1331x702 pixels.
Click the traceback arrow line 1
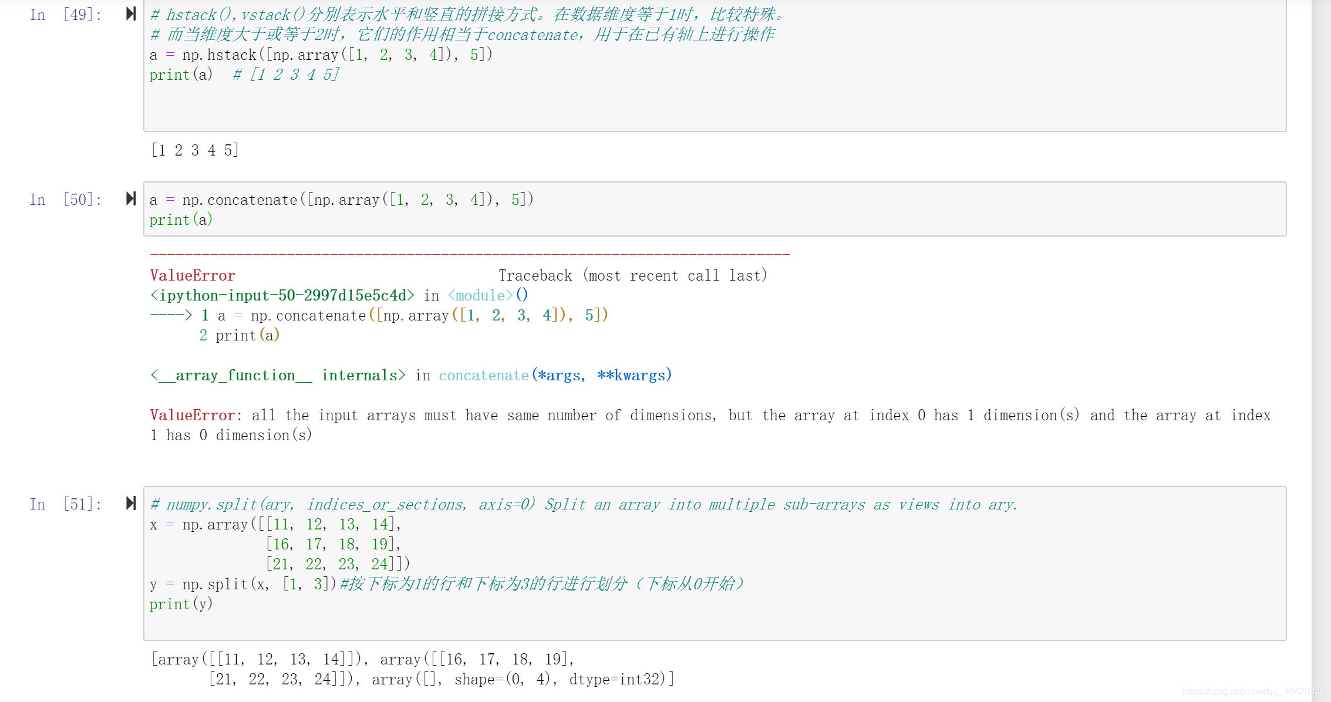click(x=379, y=315)
